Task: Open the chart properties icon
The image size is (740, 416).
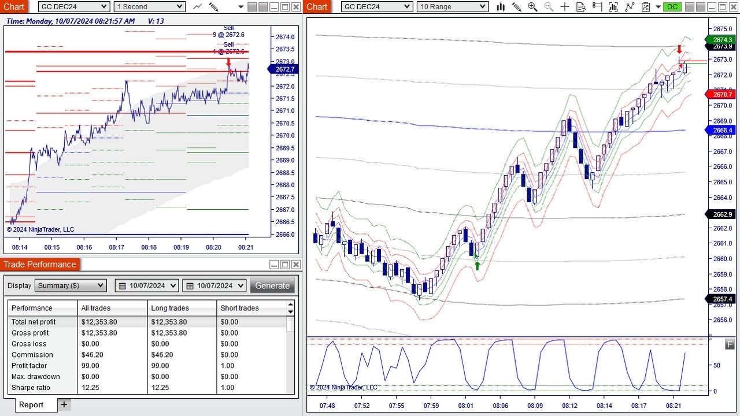Action: [x=646, y=7]
